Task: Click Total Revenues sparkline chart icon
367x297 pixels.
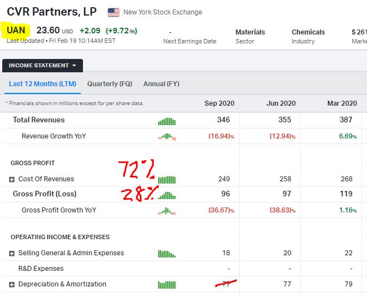Action: pos(167,121)
